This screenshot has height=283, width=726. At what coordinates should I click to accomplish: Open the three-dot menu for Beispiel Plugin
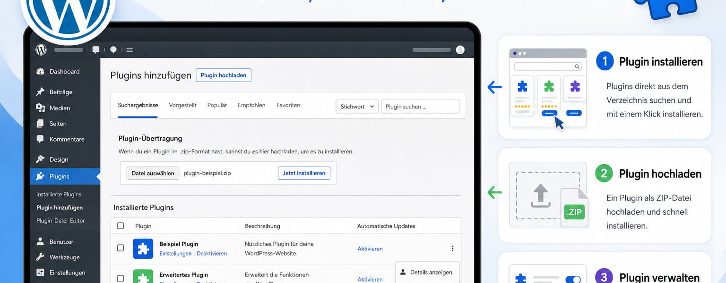pos(452,249)
